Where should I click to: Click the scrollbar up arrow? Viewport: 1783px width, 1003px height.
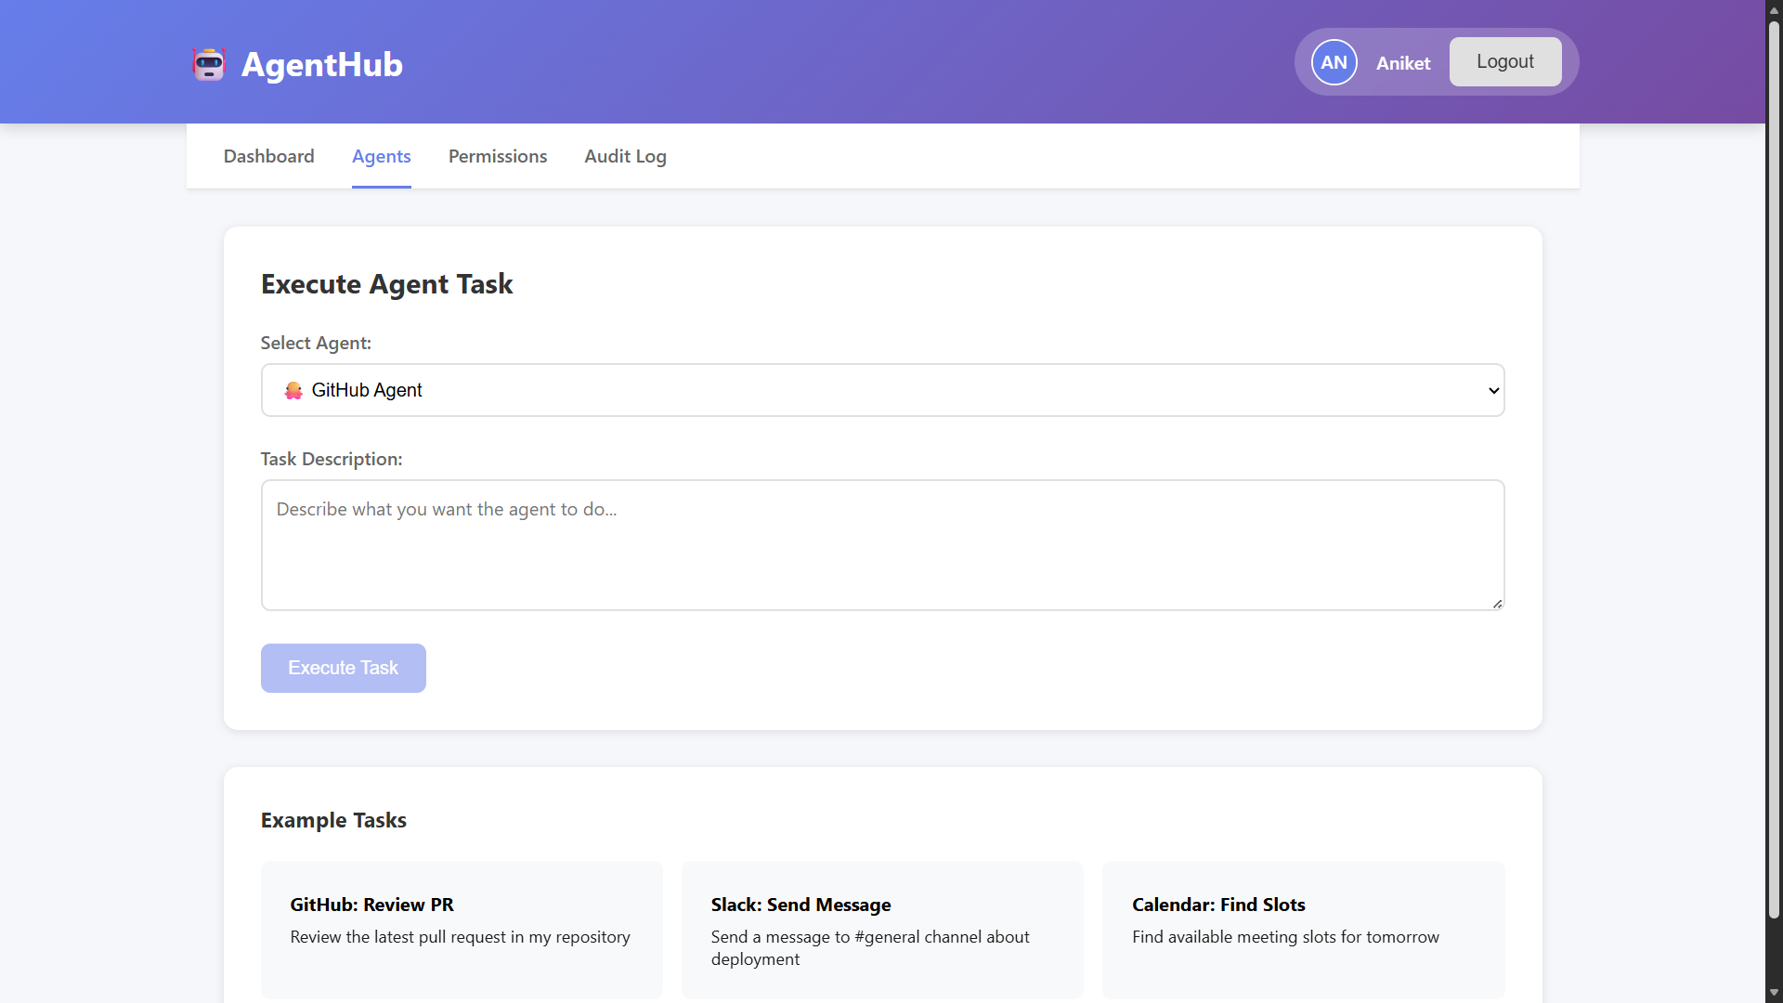1774,9
